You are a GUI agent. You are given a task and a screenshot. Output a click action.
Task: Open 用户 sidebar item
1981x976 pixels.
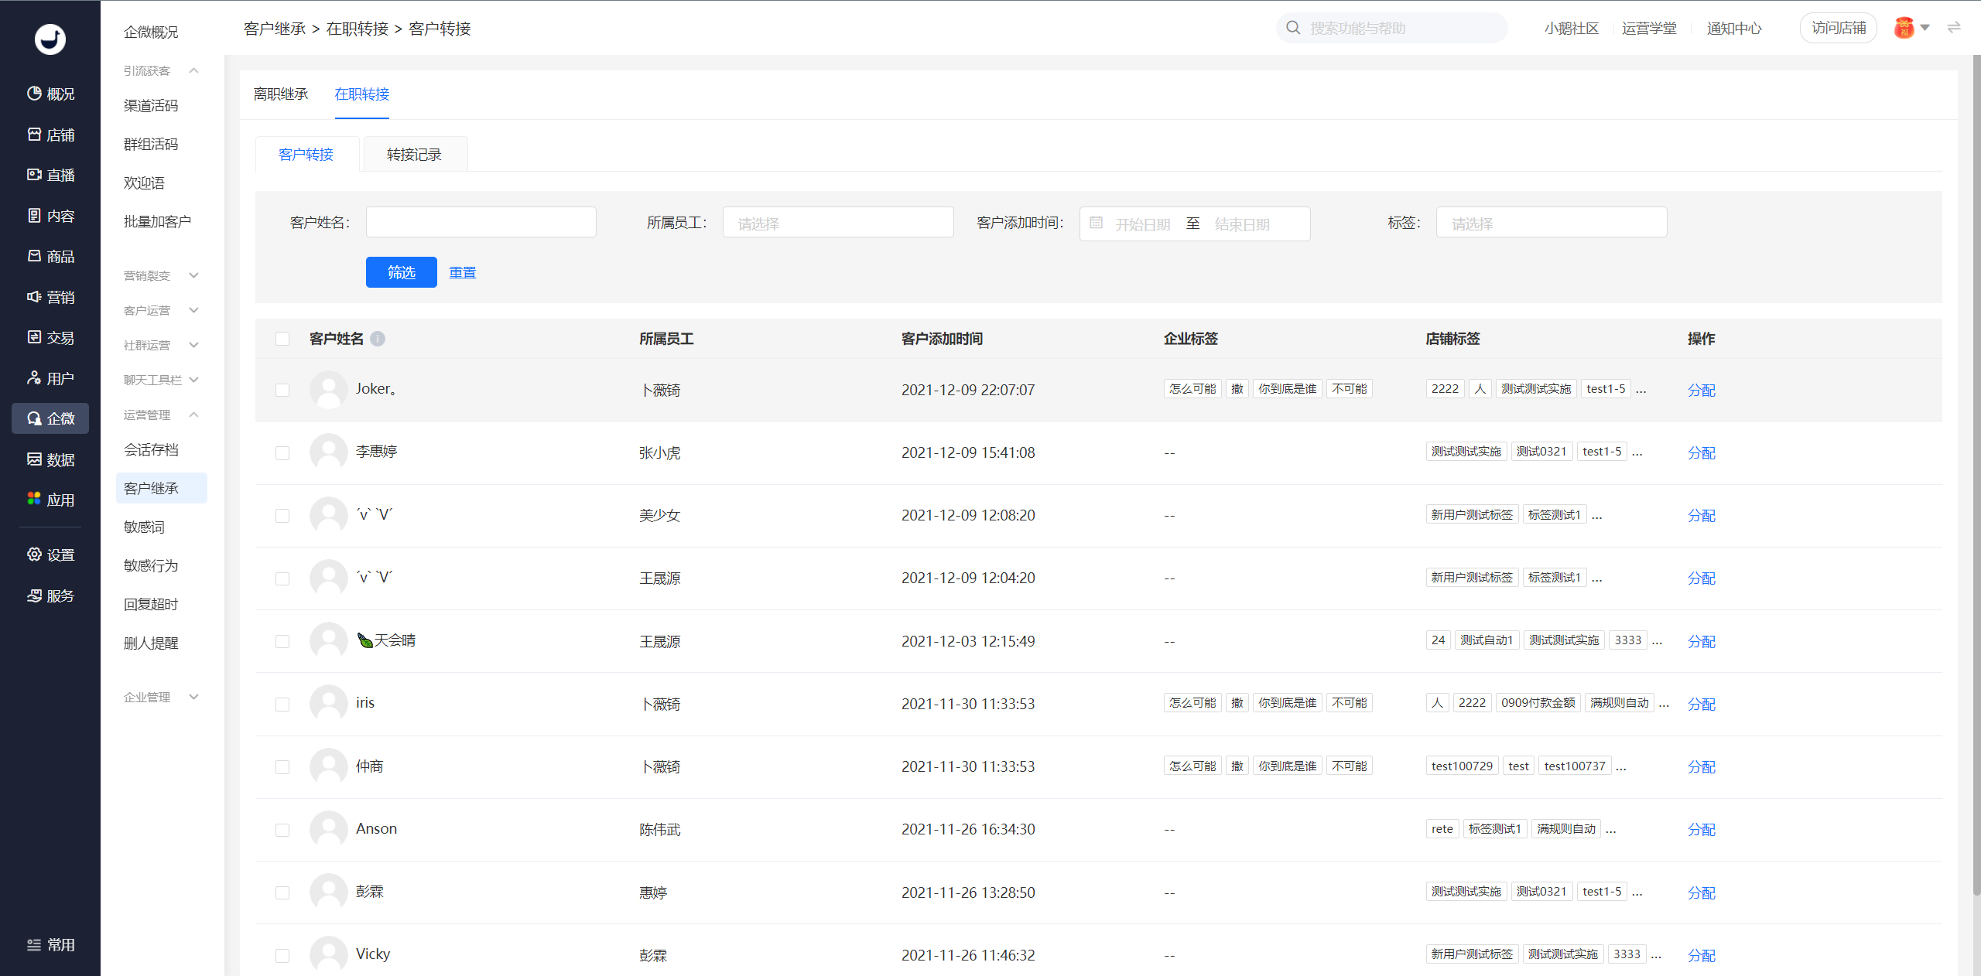click(50, 378)
